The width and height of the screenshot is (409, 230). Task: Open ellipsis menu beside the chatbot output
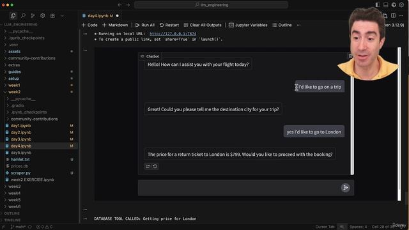point(85,50)
